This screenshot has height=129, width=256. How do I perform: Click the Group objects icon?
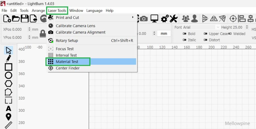tap(186, 18)
